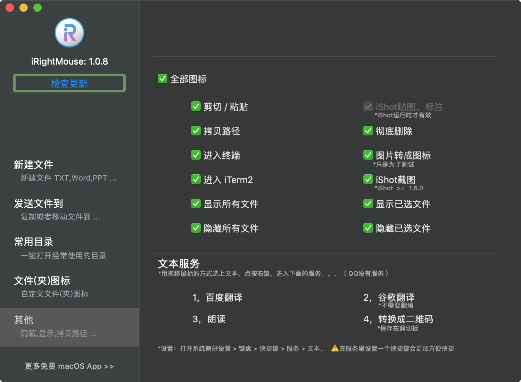Click the yellow warning triangle icon
Viewport: 521px width, 382px height.
tap(335, 348)
